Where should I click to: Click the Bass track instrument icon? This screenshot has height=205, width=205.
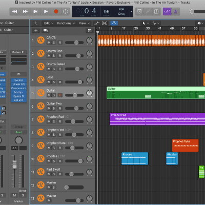click(41, 80)
